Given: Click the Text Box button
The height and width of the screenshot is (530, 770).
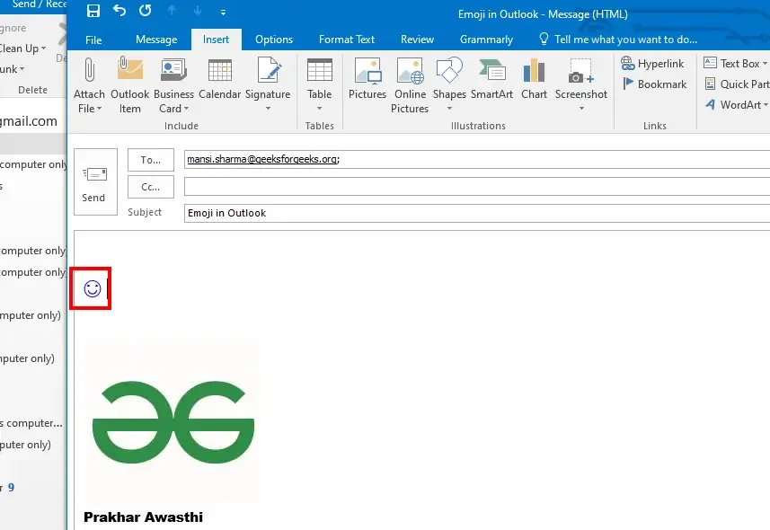Looking at the screenshot, I should tap(735, 63).
